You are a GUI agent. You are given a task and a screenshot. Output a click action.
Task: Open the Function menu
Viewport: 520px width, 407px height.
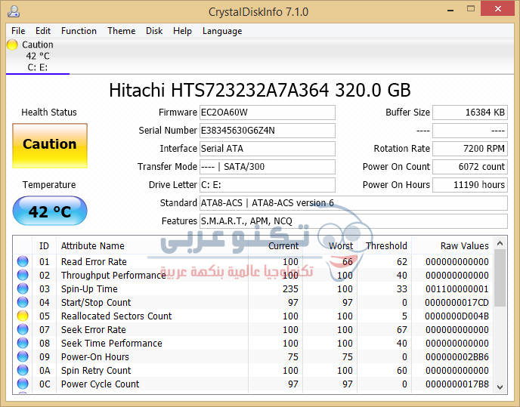click(79, 31)
